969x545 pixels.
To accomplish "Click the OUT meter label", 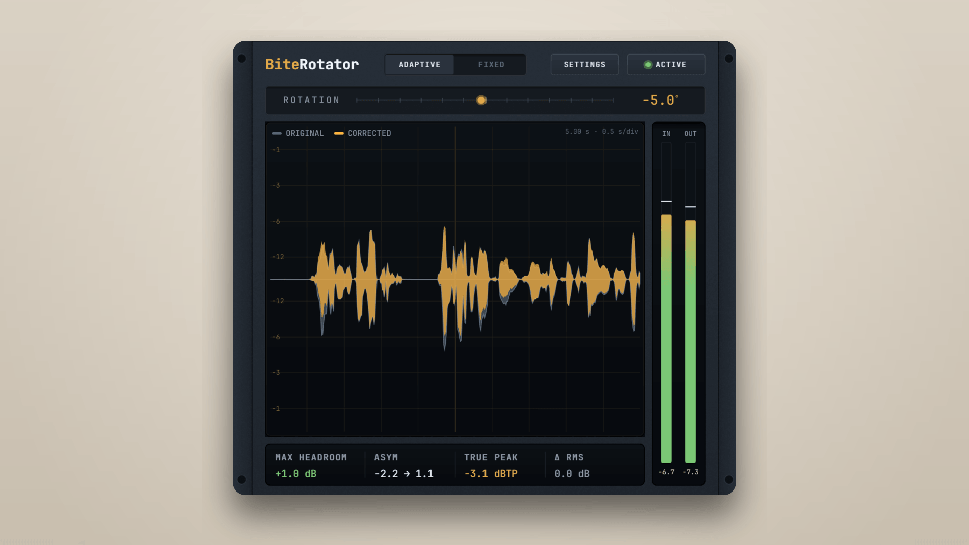I will pos(690,134).
